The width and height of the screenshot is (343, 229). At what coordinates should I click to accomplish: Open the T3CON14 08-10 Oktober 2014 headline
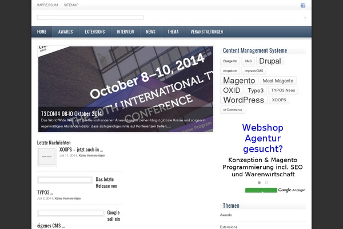pos(71,114)
